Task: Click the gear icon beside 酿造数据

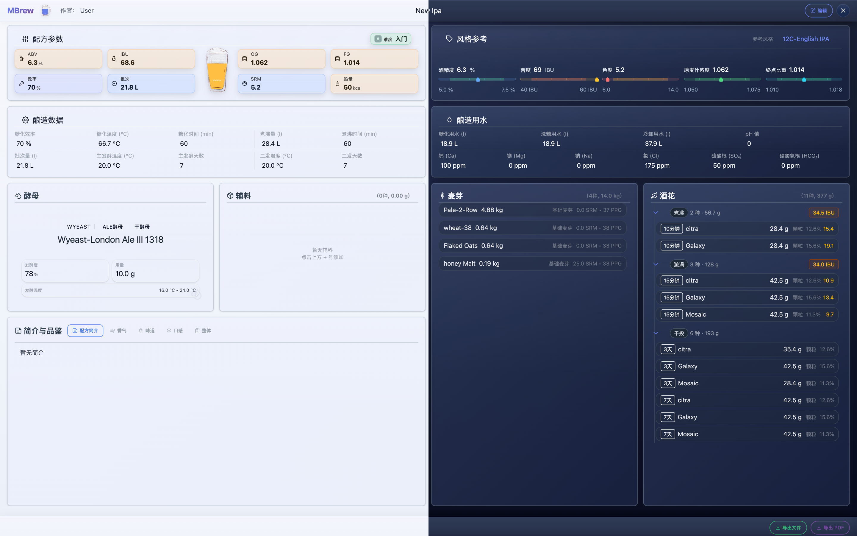Action: pyautogui.click(x=26, y=120)
